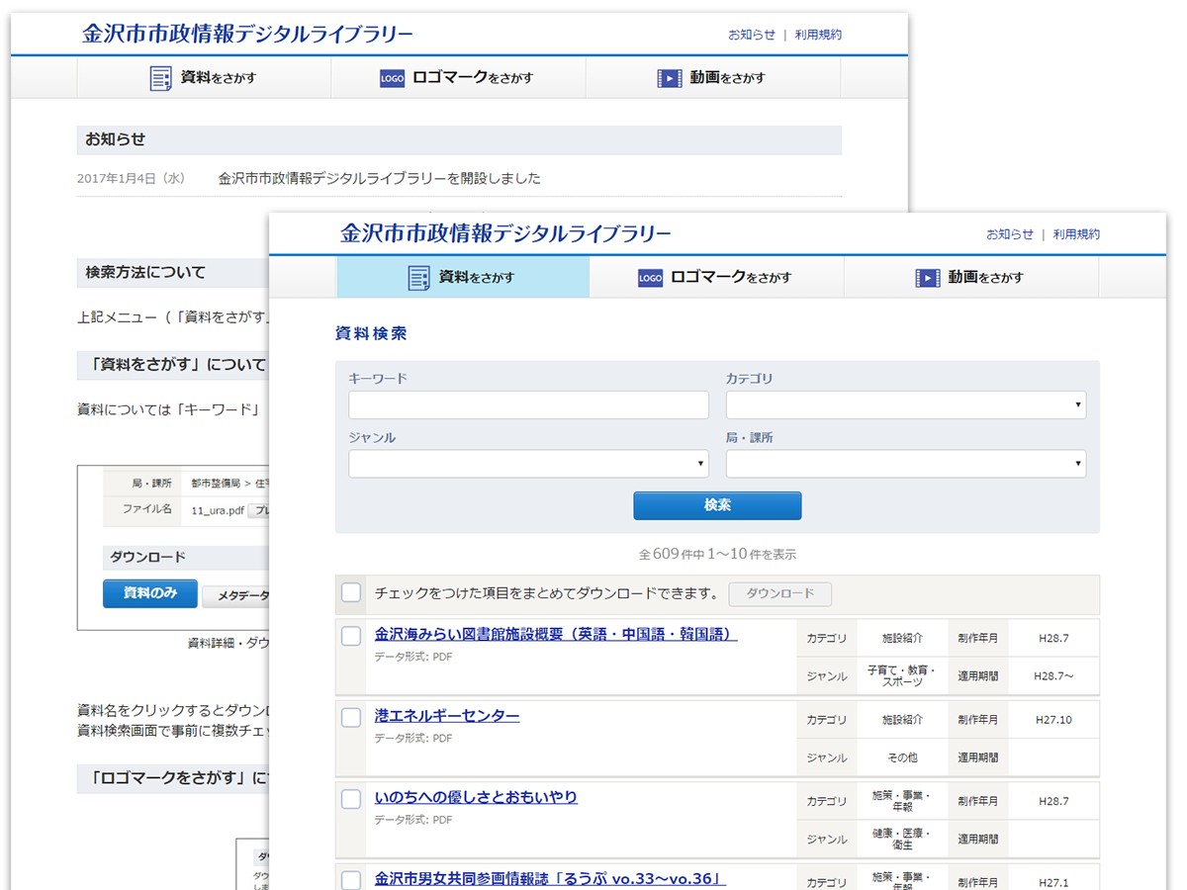
Task: Click H28.7 制作年月 value in first result
Action: [x=1053, y=639]
